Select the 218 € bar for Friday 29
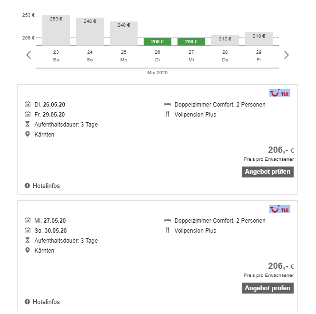316x314 pixels. [259, 39]
